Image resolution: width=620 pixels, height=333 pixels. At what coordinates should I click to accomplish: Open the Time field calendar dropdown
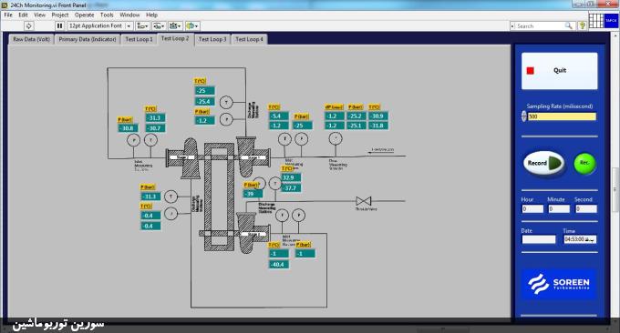[x=592, y=239]
